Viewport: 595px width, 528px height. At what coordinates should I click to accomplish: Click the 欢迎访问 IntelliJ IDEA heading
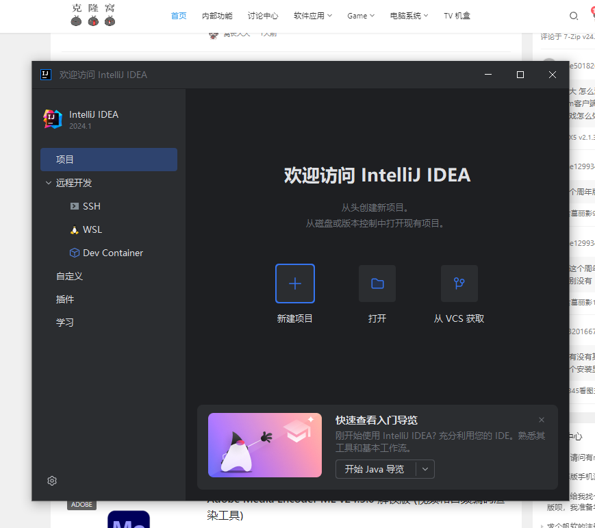(x=377, y=175)
